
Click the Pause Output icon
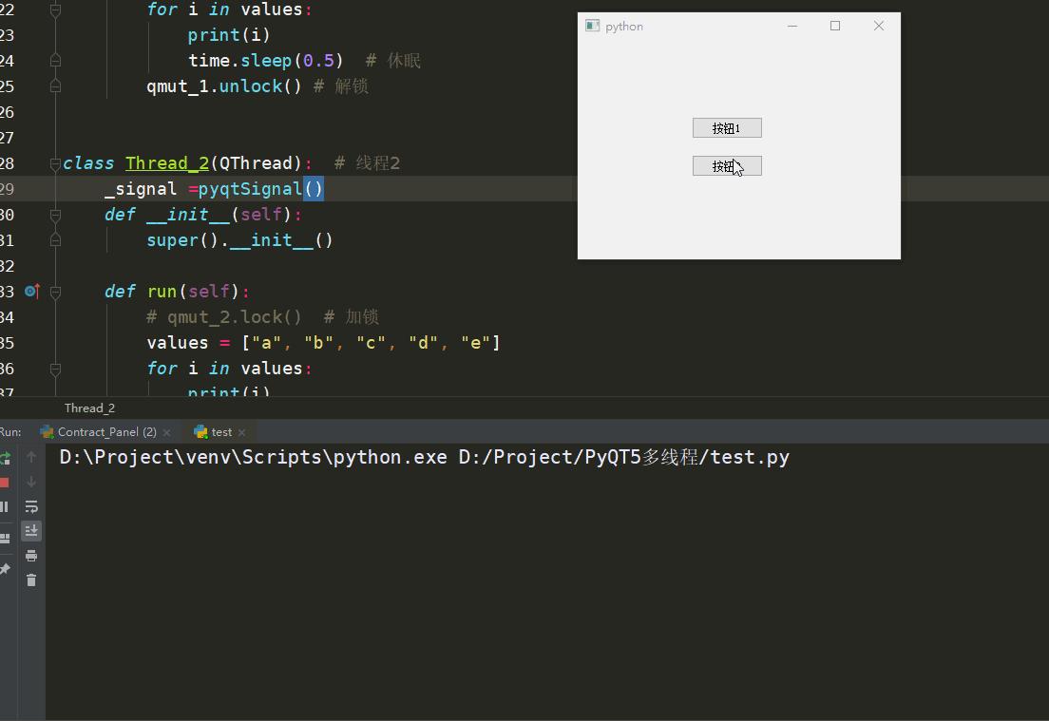(x=4, y=507)
